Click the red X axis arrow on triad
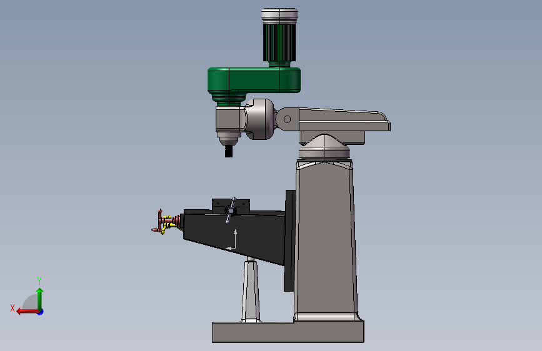Image resolution: width=542 pixels, height=351 pixels. 27,312
